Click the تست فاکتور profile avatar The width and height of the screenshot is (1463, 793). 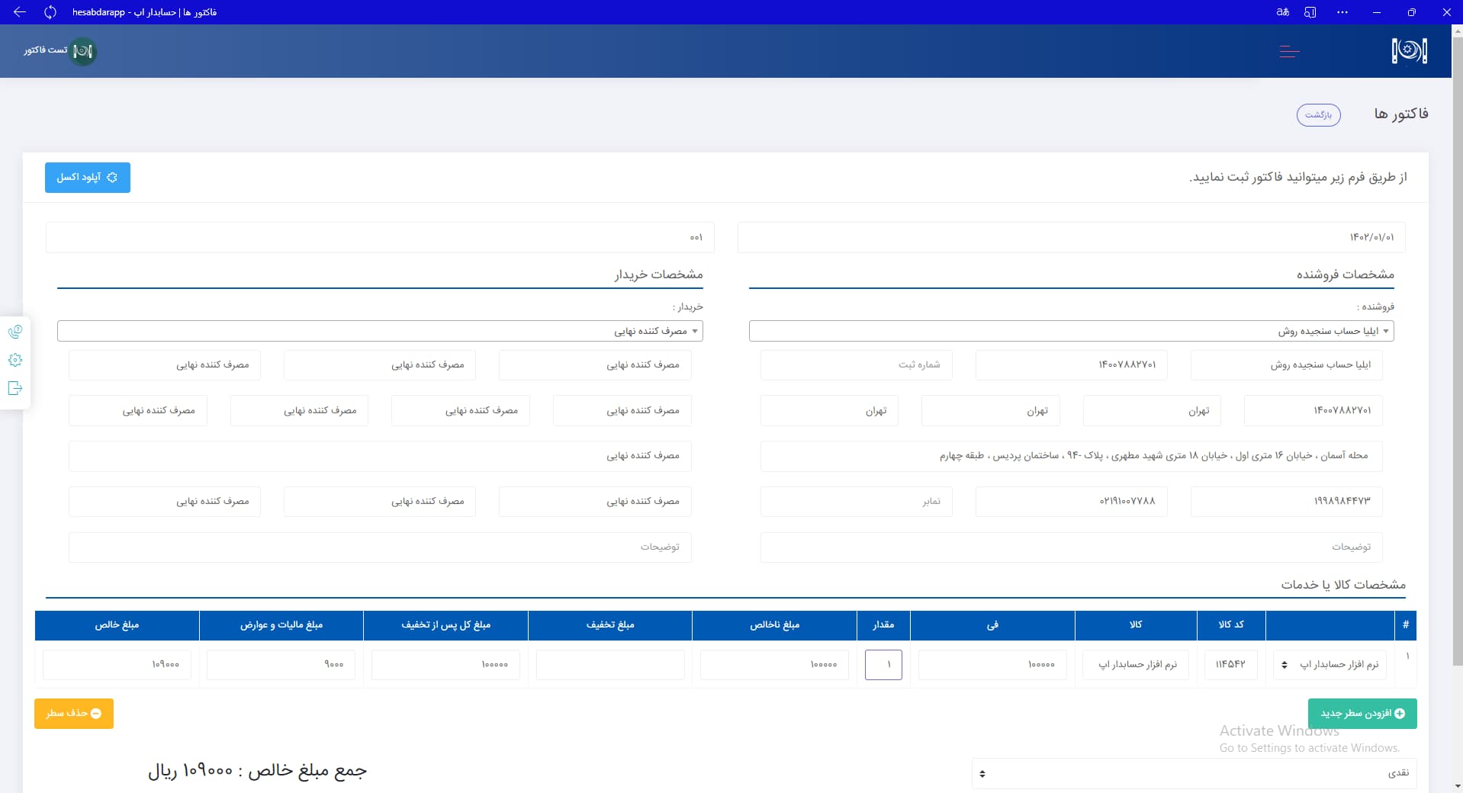coord(84,52)
